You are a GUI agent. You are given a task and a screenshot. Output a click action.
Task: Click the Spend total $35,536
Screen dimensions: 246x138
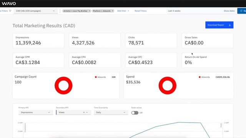pyautogui.click(x=133, y=82)
